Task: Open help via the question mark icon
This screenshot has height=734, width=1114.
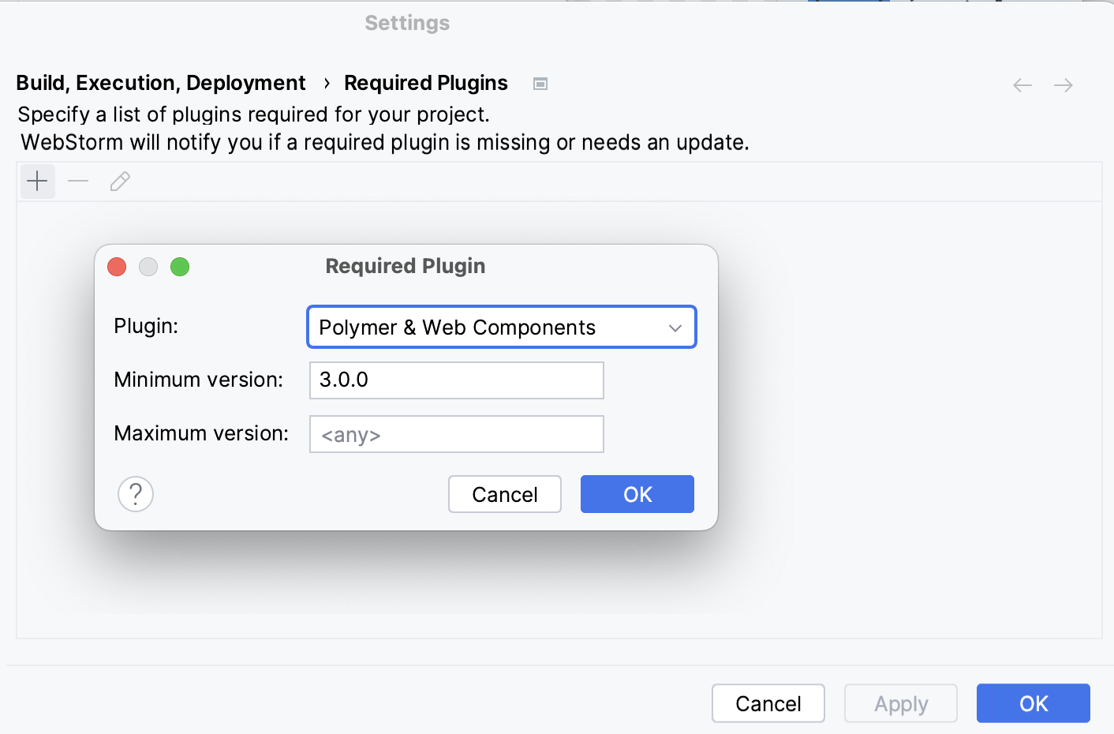Action: 136,494
